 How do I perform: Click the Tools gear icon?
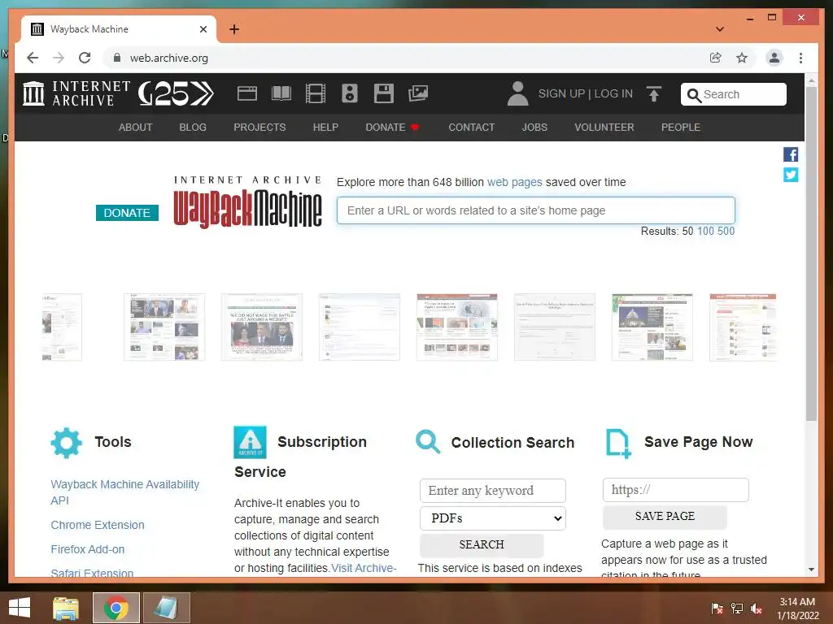67,443
